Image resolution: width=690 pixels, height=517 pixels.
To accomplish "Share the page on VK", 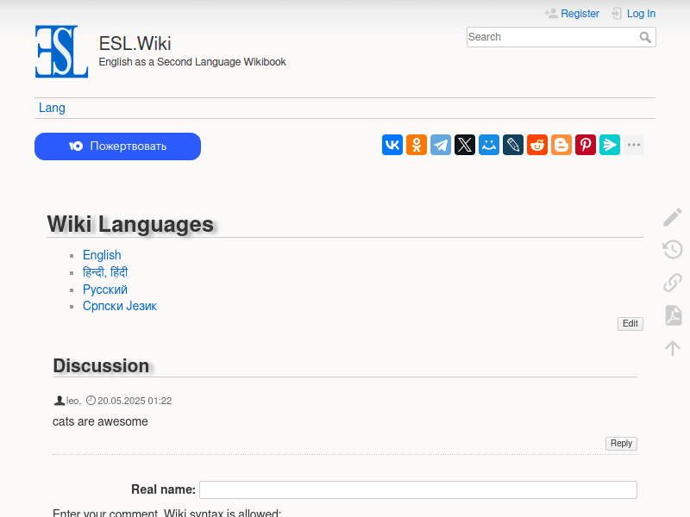I will 392,145.
